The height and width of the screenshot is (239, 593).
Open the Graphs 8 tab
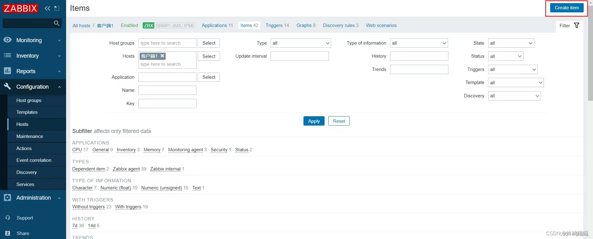306,25
